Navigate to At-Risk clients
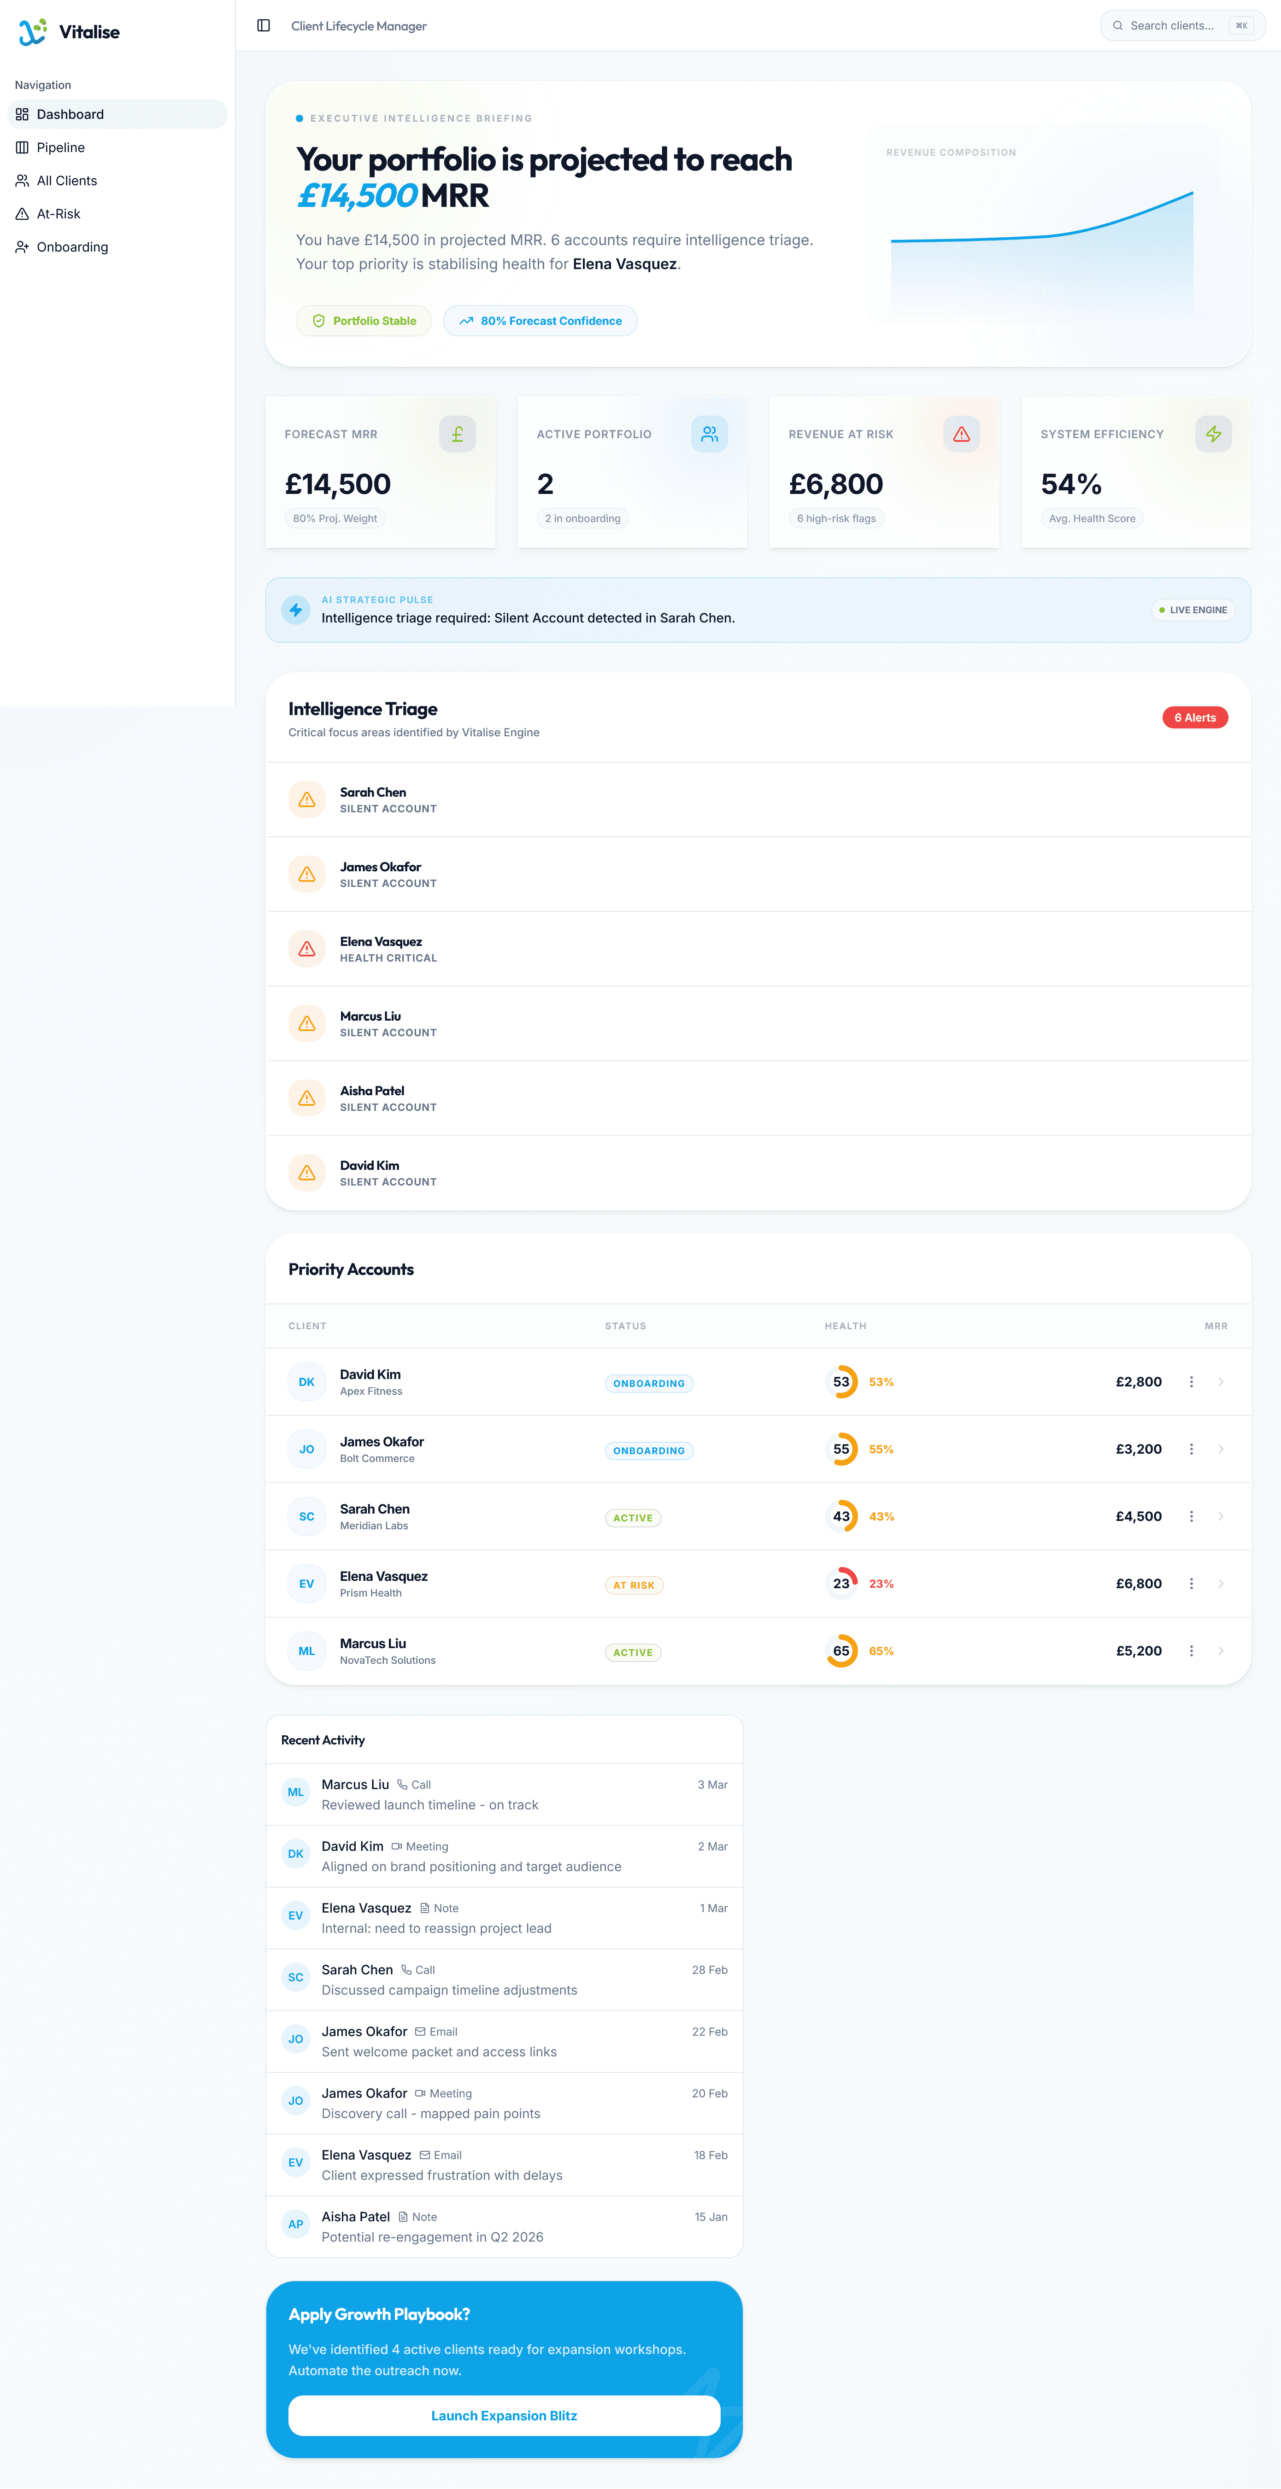This screenshot has width=1281, height=2489. pyautogui.click(x=117, y=213)
